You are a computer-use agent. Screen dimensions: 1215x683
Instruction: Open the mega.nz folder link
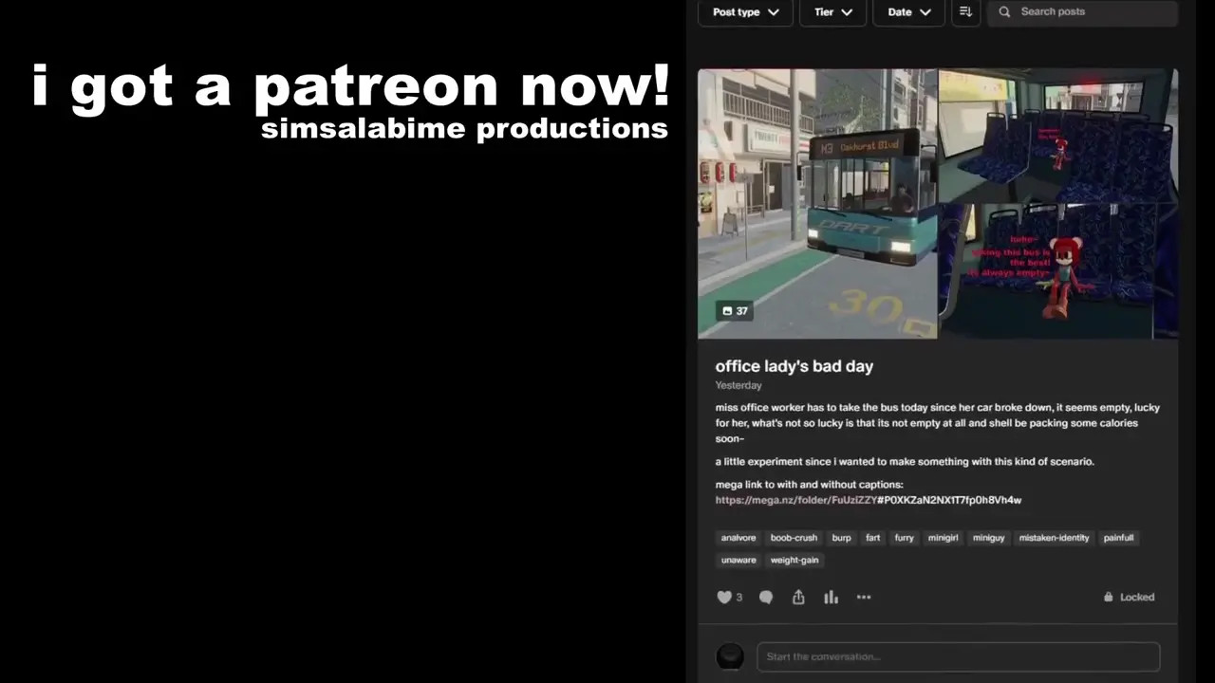click(x=869, y=500)
